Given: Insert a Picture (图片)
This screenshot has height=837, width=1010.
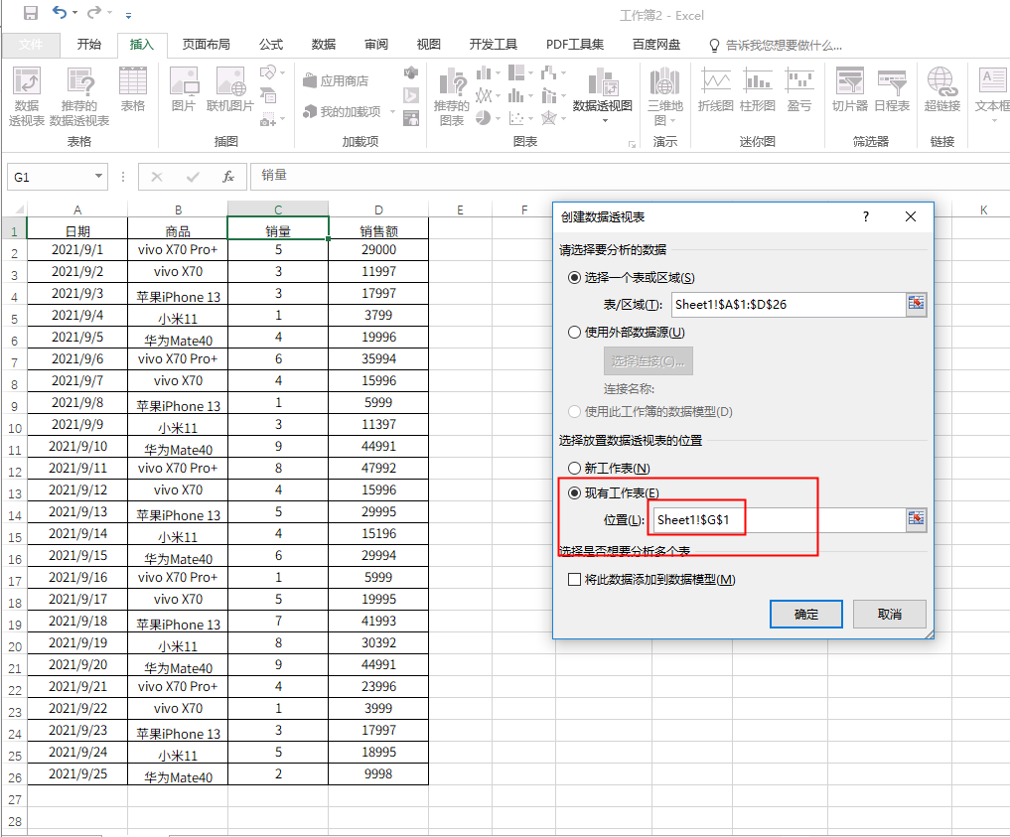Looking at the screenshot, I should (184, 89).
